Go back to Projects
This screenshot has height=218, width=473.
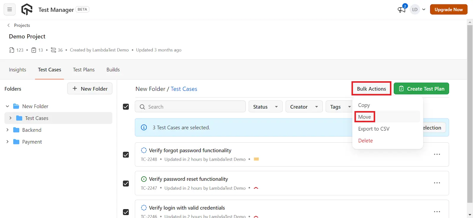pyautogui.click(x=22, y=25)
